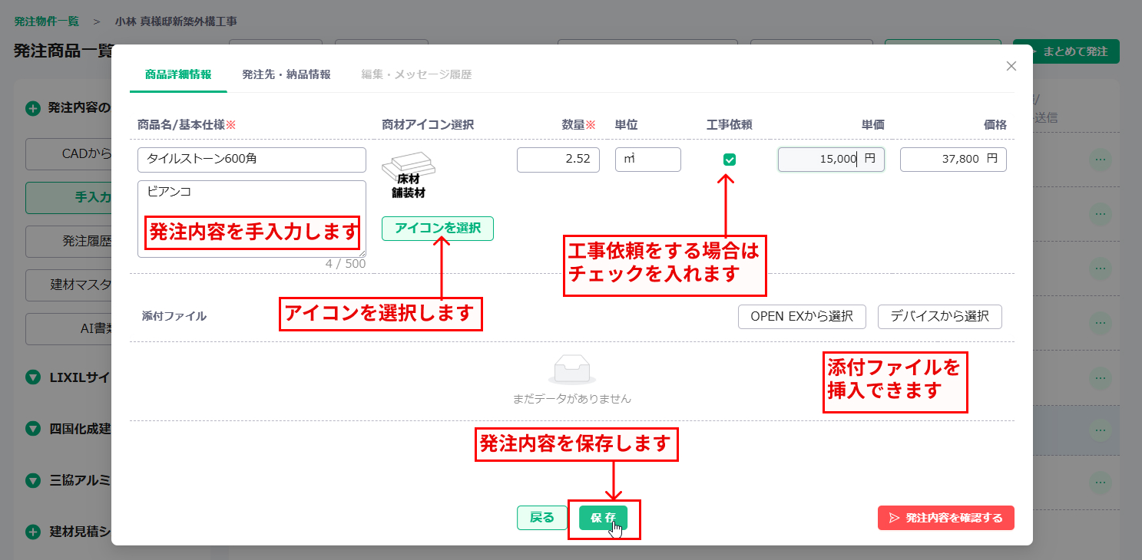Expand 三協アルミ section in sidebar
Viewport: 1142px width, 560px height.
32,480
